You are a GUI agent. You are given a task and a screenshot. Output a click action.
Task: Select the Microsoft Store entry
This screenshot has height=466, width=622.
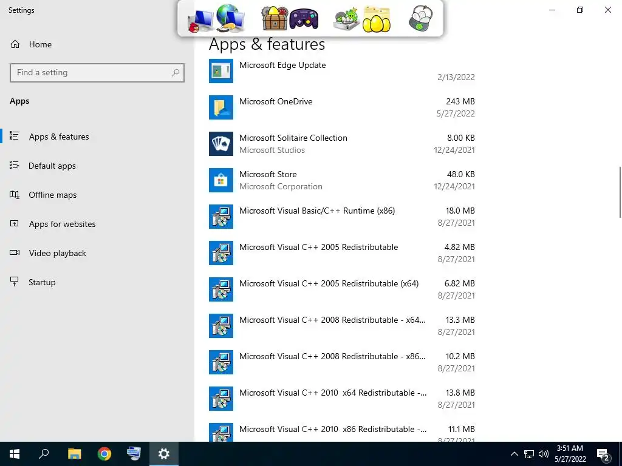click(x=342, y=180)
